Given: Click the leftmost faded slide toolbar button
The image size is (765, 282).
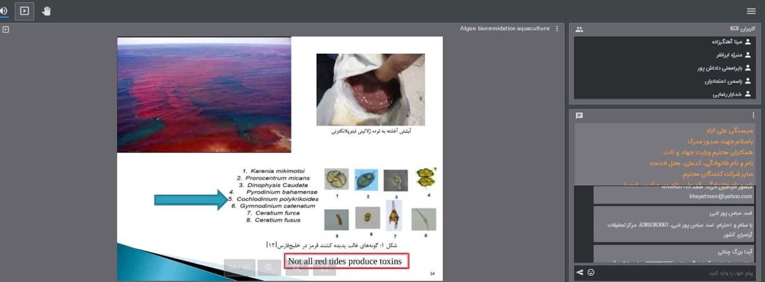Looking at the screenshot, I should pos(239,268).
